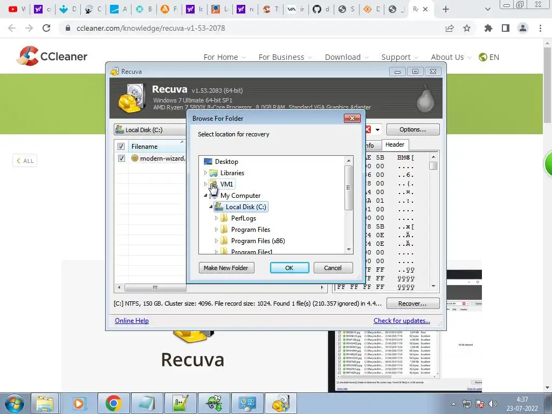
Task: Expand the Program Files folder node
Action: [216, 229]
